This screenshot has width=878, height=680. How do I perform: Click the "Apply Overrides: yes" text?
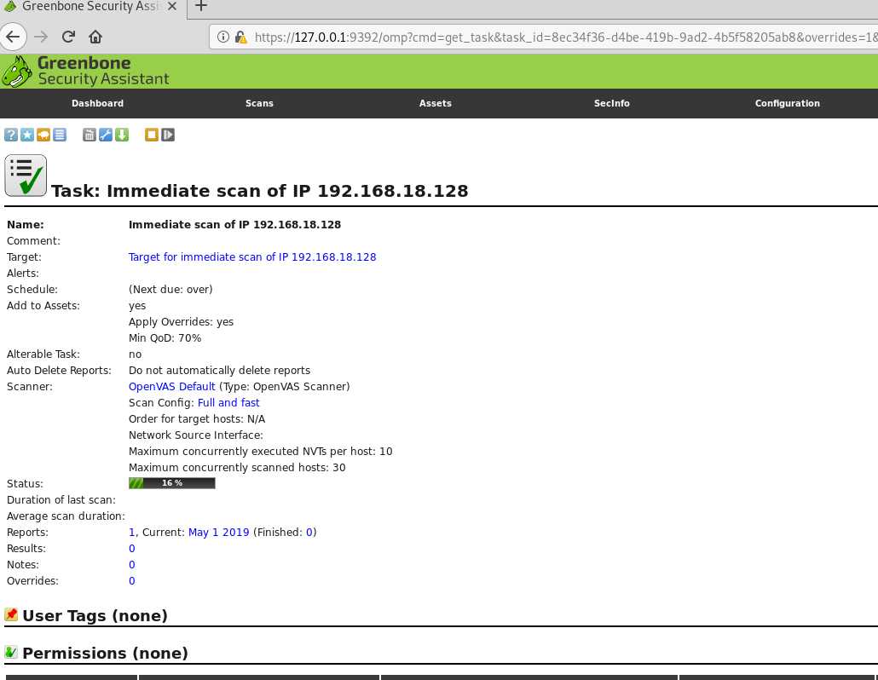[181, 322]
